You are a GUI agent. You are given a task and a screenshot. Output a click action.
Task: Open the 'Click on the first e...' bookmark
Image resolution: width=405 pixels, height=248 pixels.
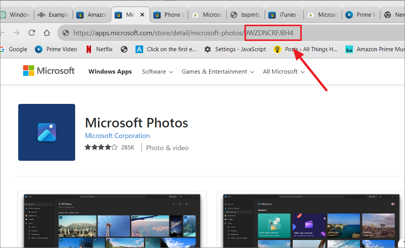(166, 49)
